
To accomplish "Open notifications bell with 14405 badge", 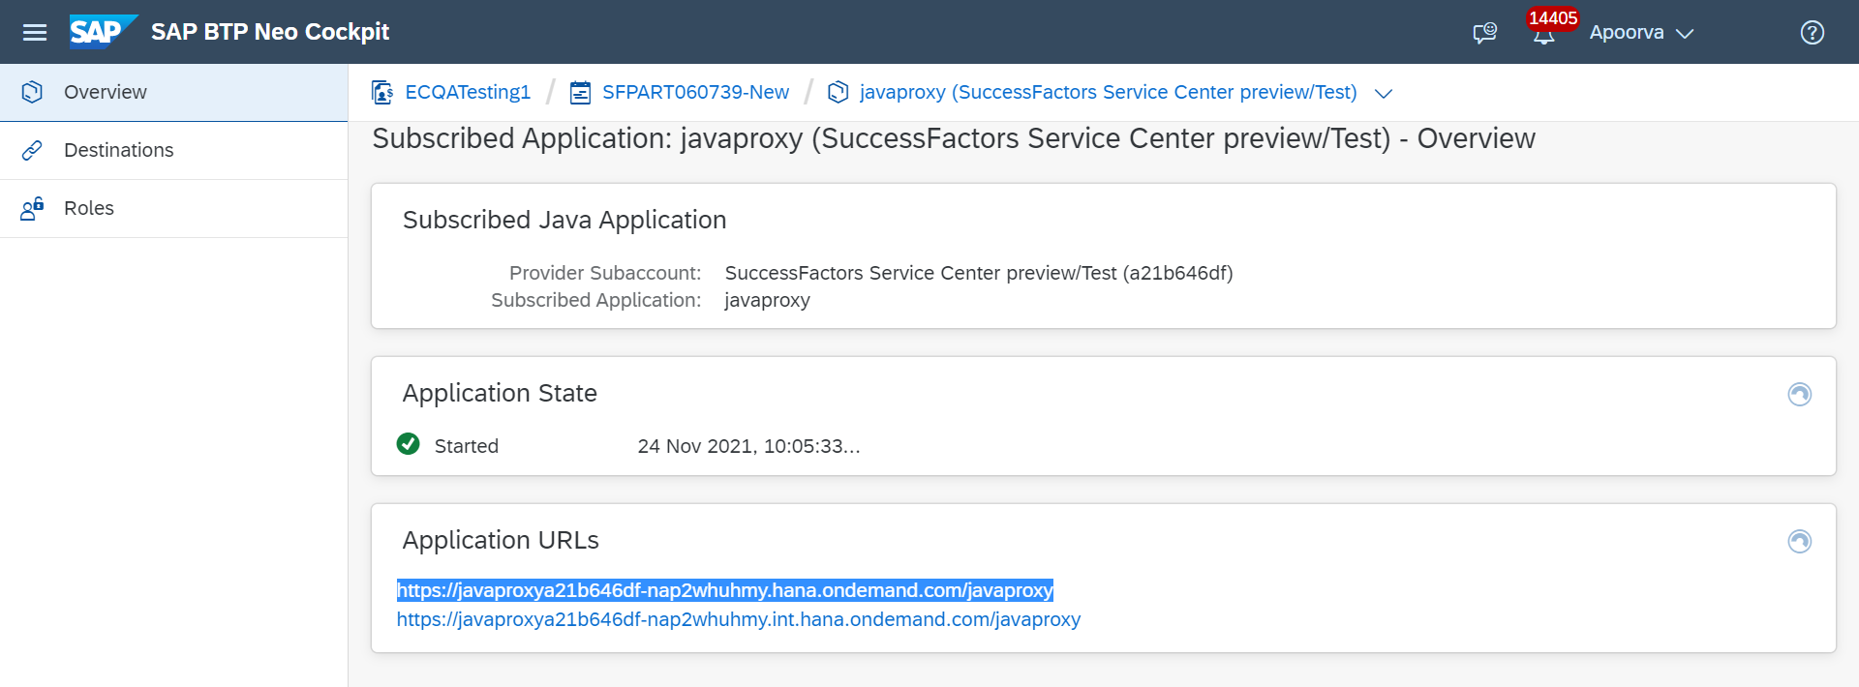I will [1544, 33].
